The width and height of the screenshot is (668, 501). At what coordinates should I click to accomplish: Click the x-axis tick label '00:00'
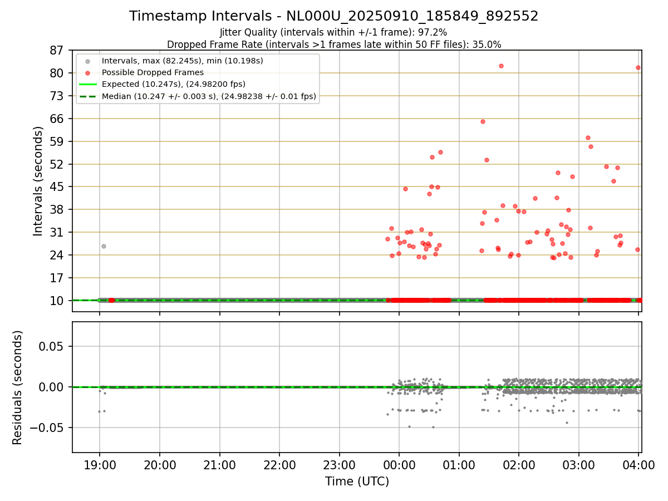click(399, 464)
